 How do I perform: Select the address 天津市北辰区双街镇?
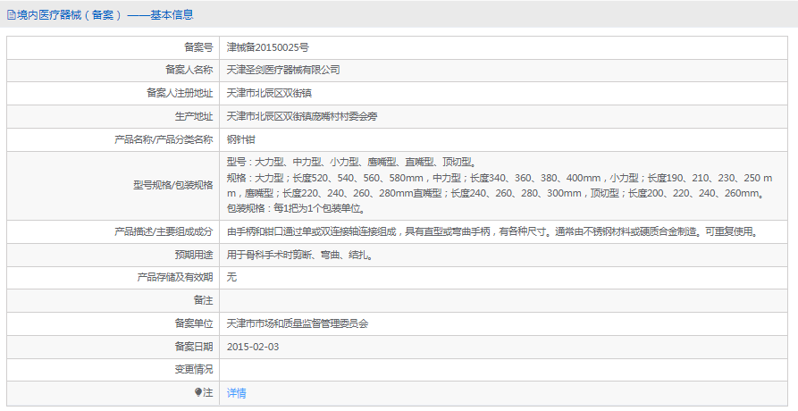click(269, 93)
